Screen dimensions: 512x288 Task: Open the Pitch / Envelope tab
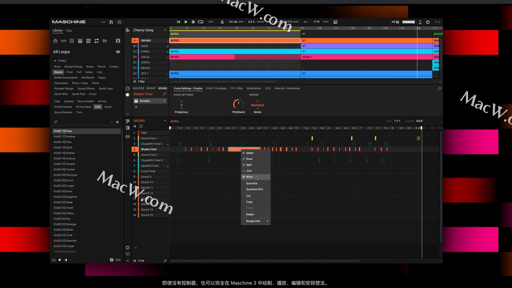[217, 89]
